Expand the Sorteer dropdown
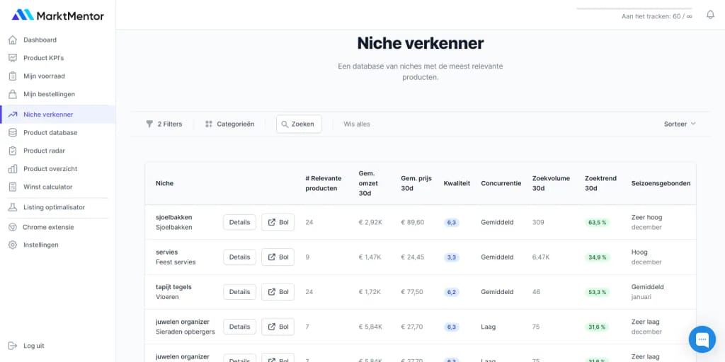Image resolution: width=725 pixels, height=362 pixels. coord(680,124)
